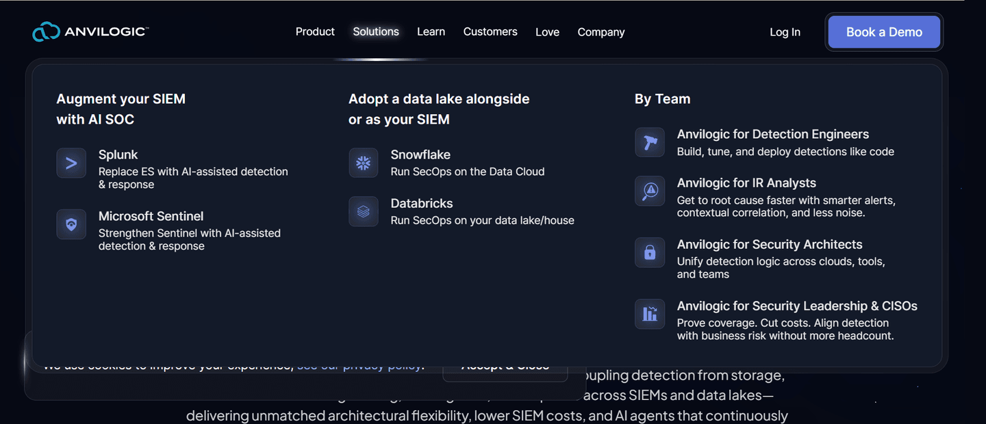
Task: Click the Detection Engineers hammer icon
Action: coord(650,142)
